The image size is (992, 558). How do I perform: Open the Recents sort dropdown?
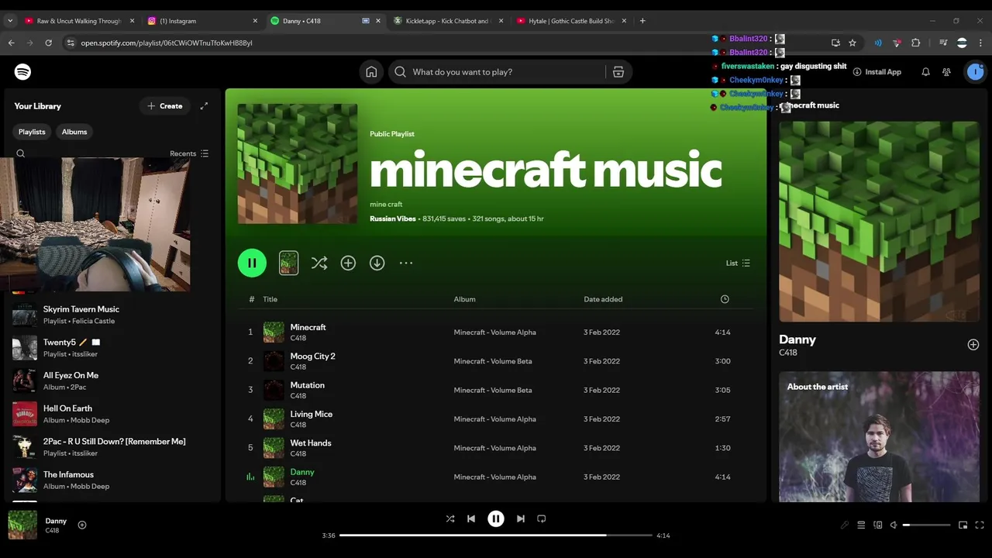[x=189, y=153]
